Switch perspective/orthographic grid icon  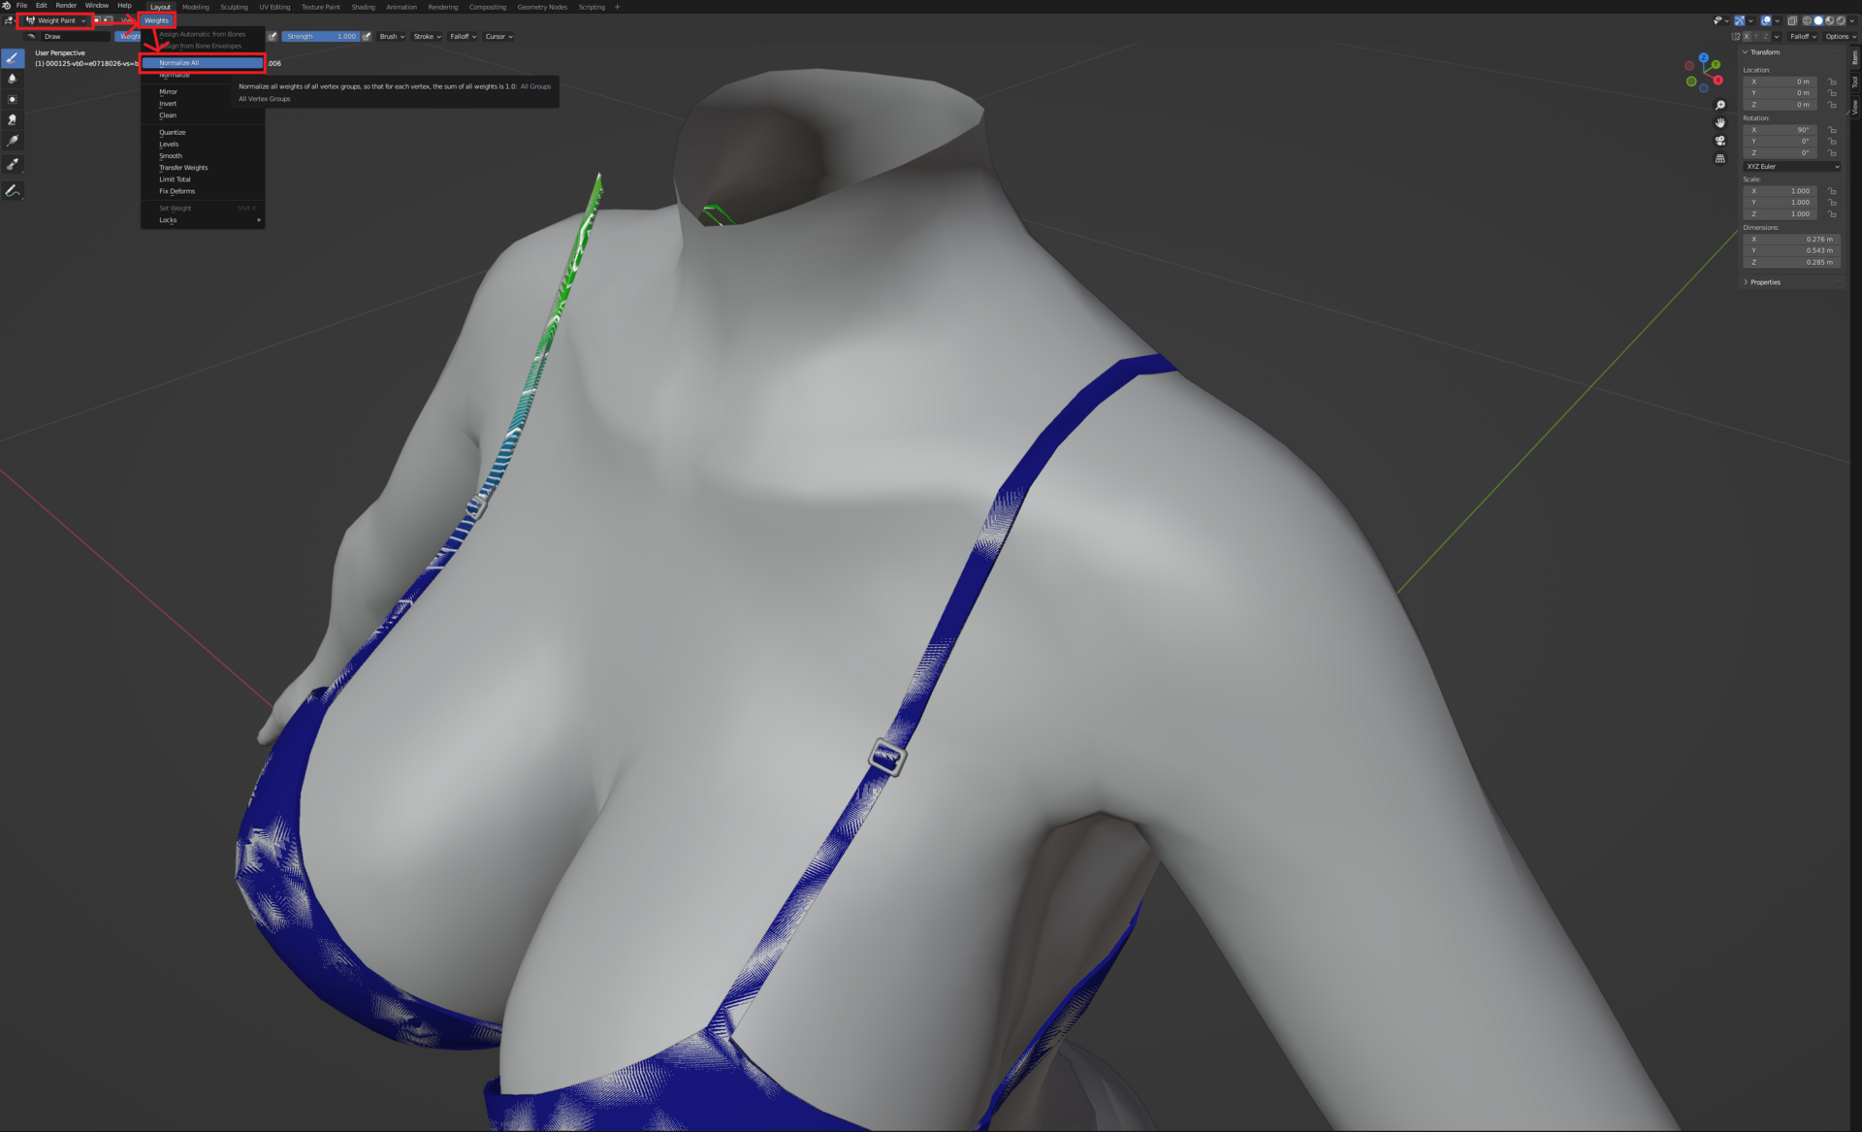coord(1720,159)
